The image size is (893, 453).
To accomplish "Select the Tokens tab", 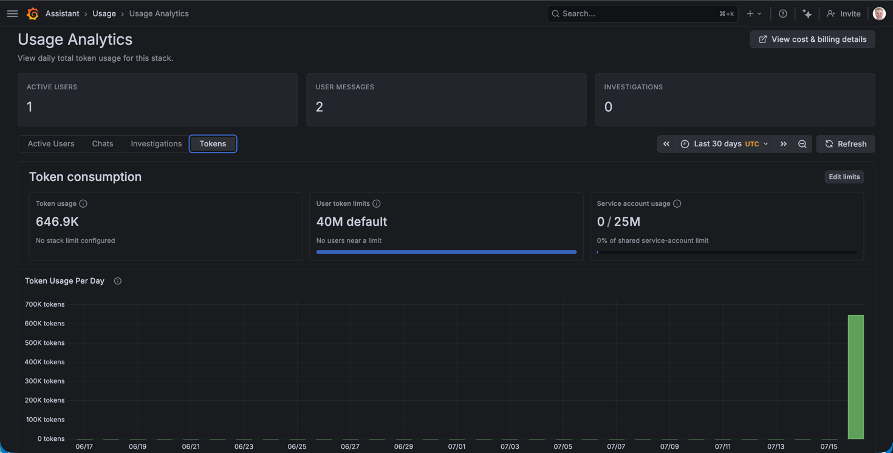I will pyautogui.click(x=213, y=144).
